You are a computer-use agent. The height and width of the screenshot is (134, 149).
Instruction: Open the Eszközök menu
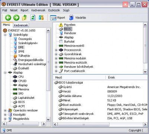54,10
